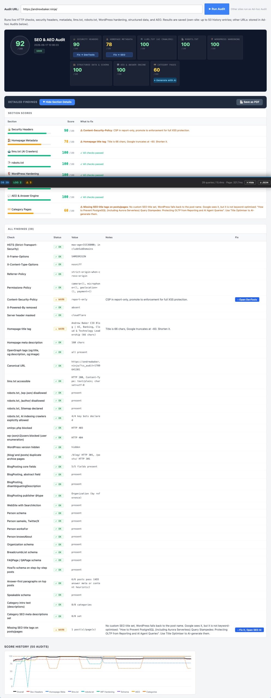
Task: Click the Status column header in All Findings
Action: [x=57, y=237]
